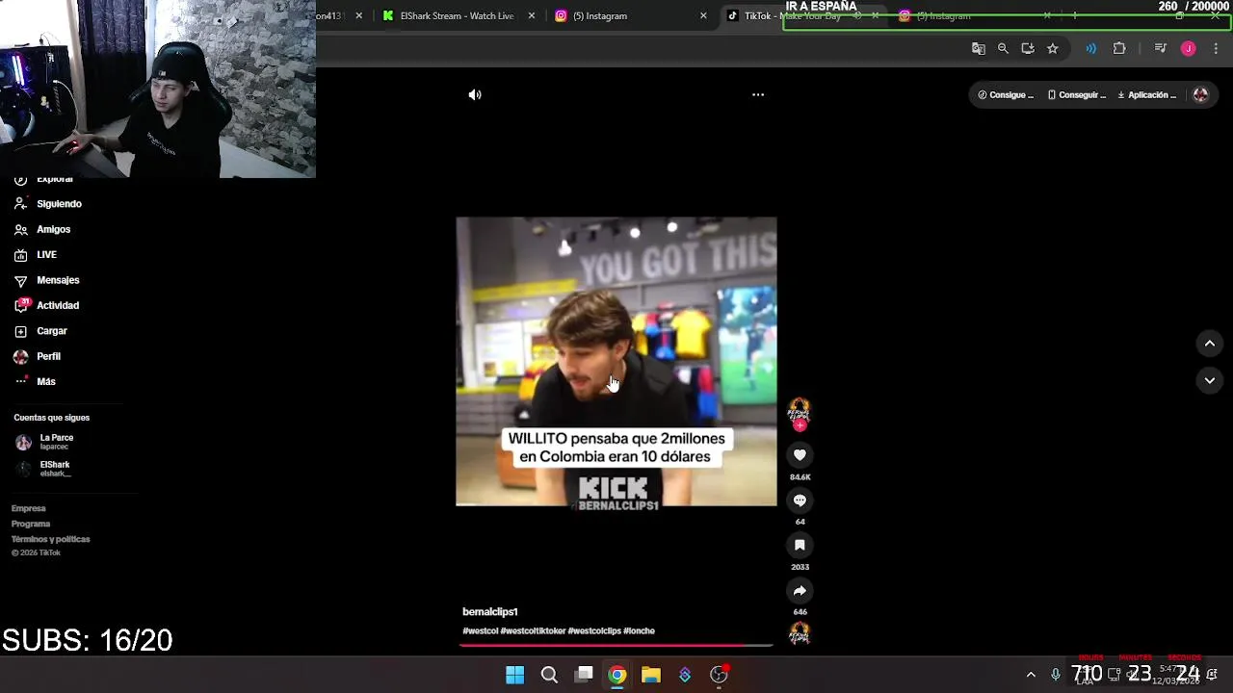Click the Aplicación... download button
This screenshot has height=693, width=1233.
(1147, 94)
